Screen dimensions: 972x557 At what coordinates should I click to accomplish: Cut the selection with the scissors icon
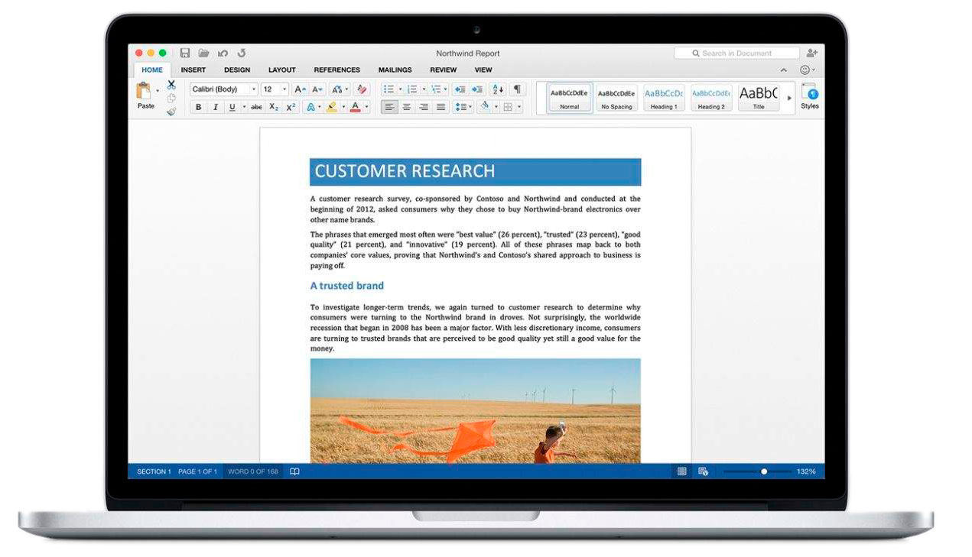[171, 85]
